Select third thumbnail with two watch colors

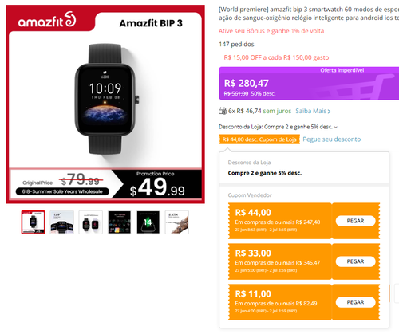(91, 222)
